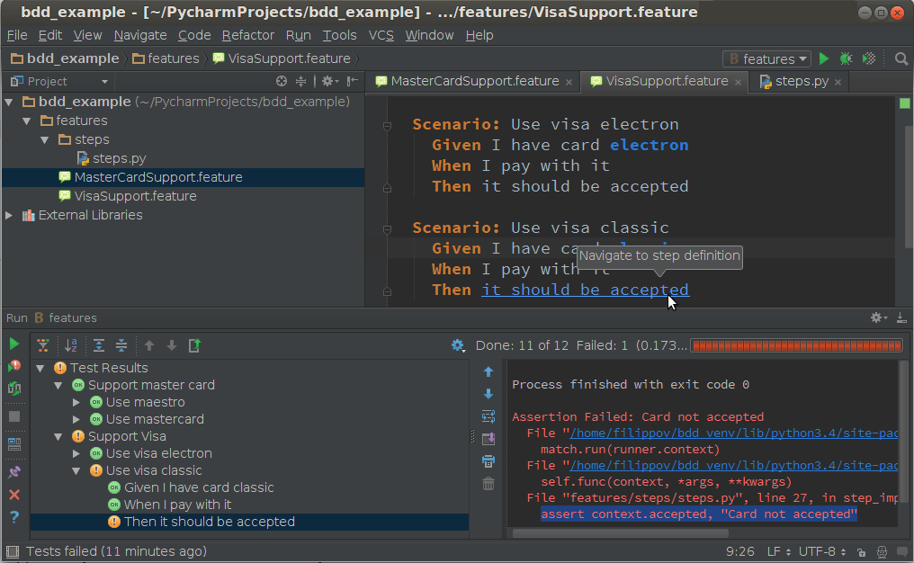Click the Export Test Results icon

click(194, 345)
